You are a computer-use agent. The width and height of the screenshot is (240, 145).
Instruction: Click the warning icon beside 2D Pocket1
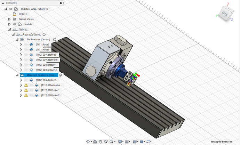(26, 90)
